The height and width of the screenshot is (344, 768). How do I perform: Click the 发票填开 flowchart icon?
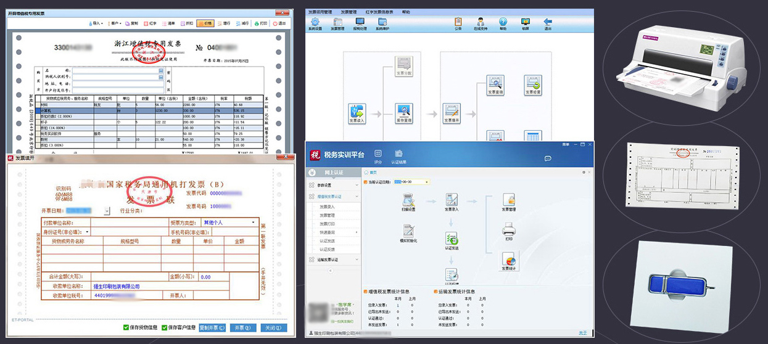pyautogui.click(x=452, y=112)
